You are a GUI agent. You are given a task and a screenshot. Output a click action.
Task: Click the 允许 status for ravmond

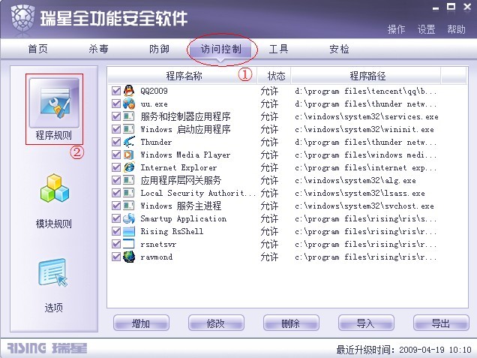click(269, 257)
